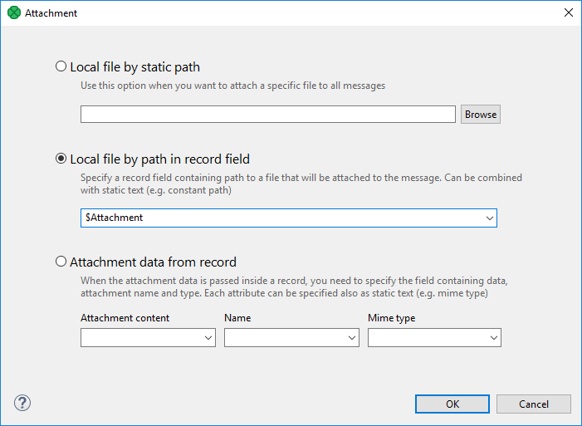
Task: Click into the Mime type text box
Action: click(427, 338)
